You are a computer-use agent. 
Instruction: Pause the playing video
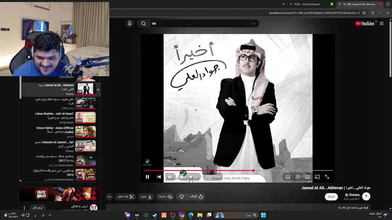pos(147,177)
